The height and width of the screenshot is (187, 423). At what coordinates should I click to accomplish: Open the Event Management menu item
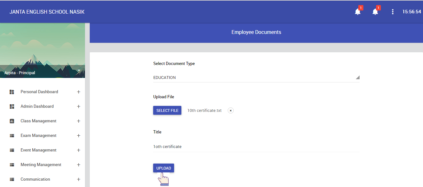click(38, 150)
